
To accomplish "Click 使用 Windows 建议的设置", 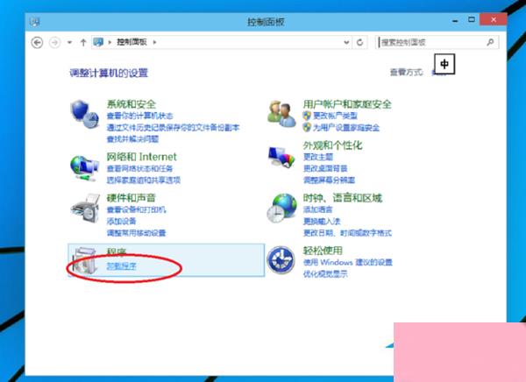I will point(348,262).
